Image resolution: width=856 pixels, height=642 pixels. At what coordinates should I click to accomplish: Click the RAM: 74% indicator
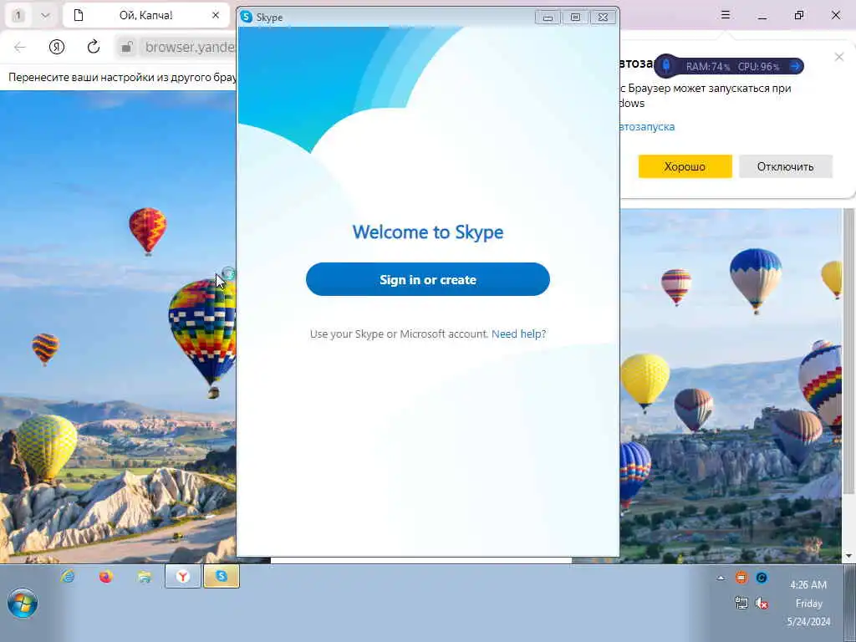click(x=707, y=67)
